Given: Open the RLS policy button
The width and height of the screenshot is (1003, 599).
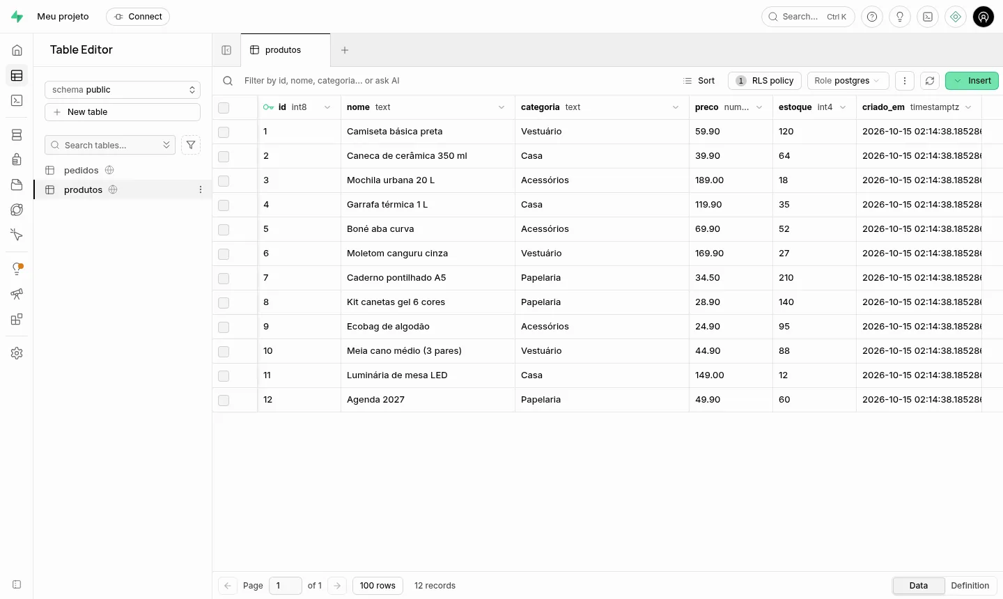Looking at the screenshot, I should pyautogui.click(x=765, y=81).
